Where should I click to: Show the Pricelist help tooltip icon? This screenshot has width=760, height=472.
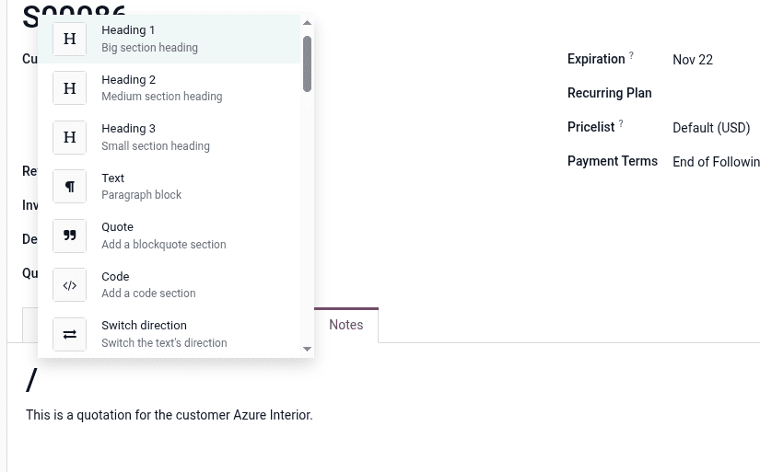[621, 123]
